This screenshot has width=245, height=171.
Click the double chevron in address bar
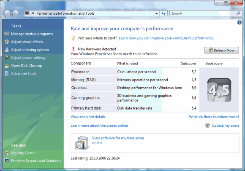pos(33,13)
